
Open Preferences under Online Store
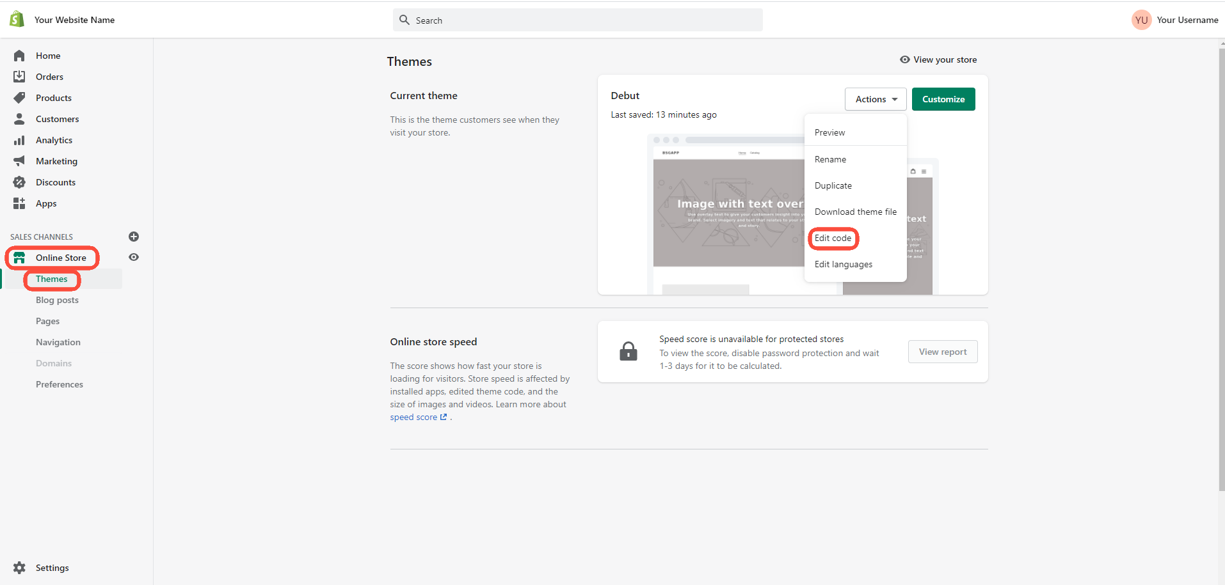(60, 384)
